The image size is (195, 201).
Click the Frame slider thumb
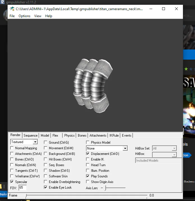pyautogui.click(x=26, y=195)
